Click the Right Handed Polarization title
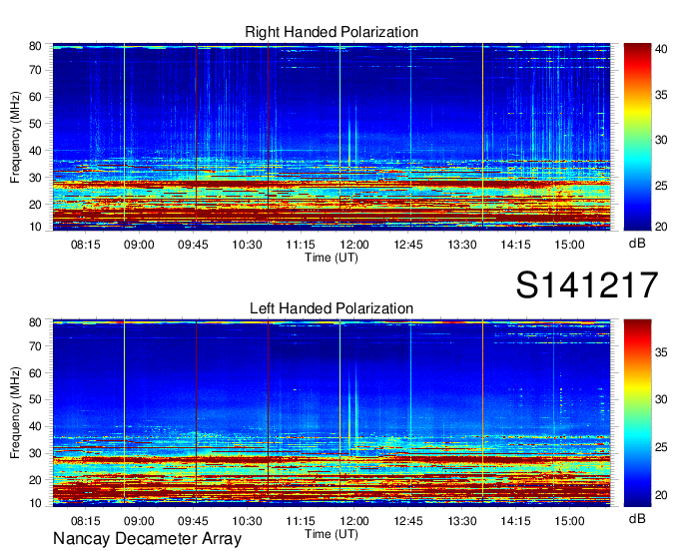Viewport: 679px width, 551px height. coord(332,33)
